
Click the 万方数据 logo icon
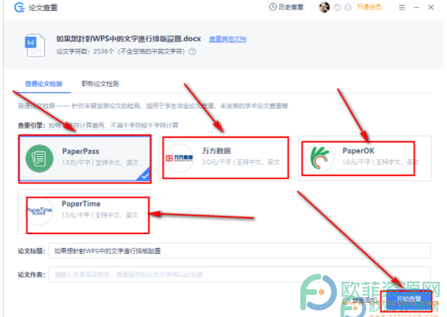(180, 158)
